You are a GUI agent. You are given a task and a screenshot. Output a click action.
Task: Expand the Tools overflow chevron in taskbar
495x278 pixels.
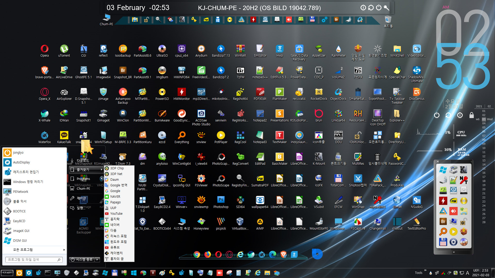pyautogui.click(x=425, y=270)
